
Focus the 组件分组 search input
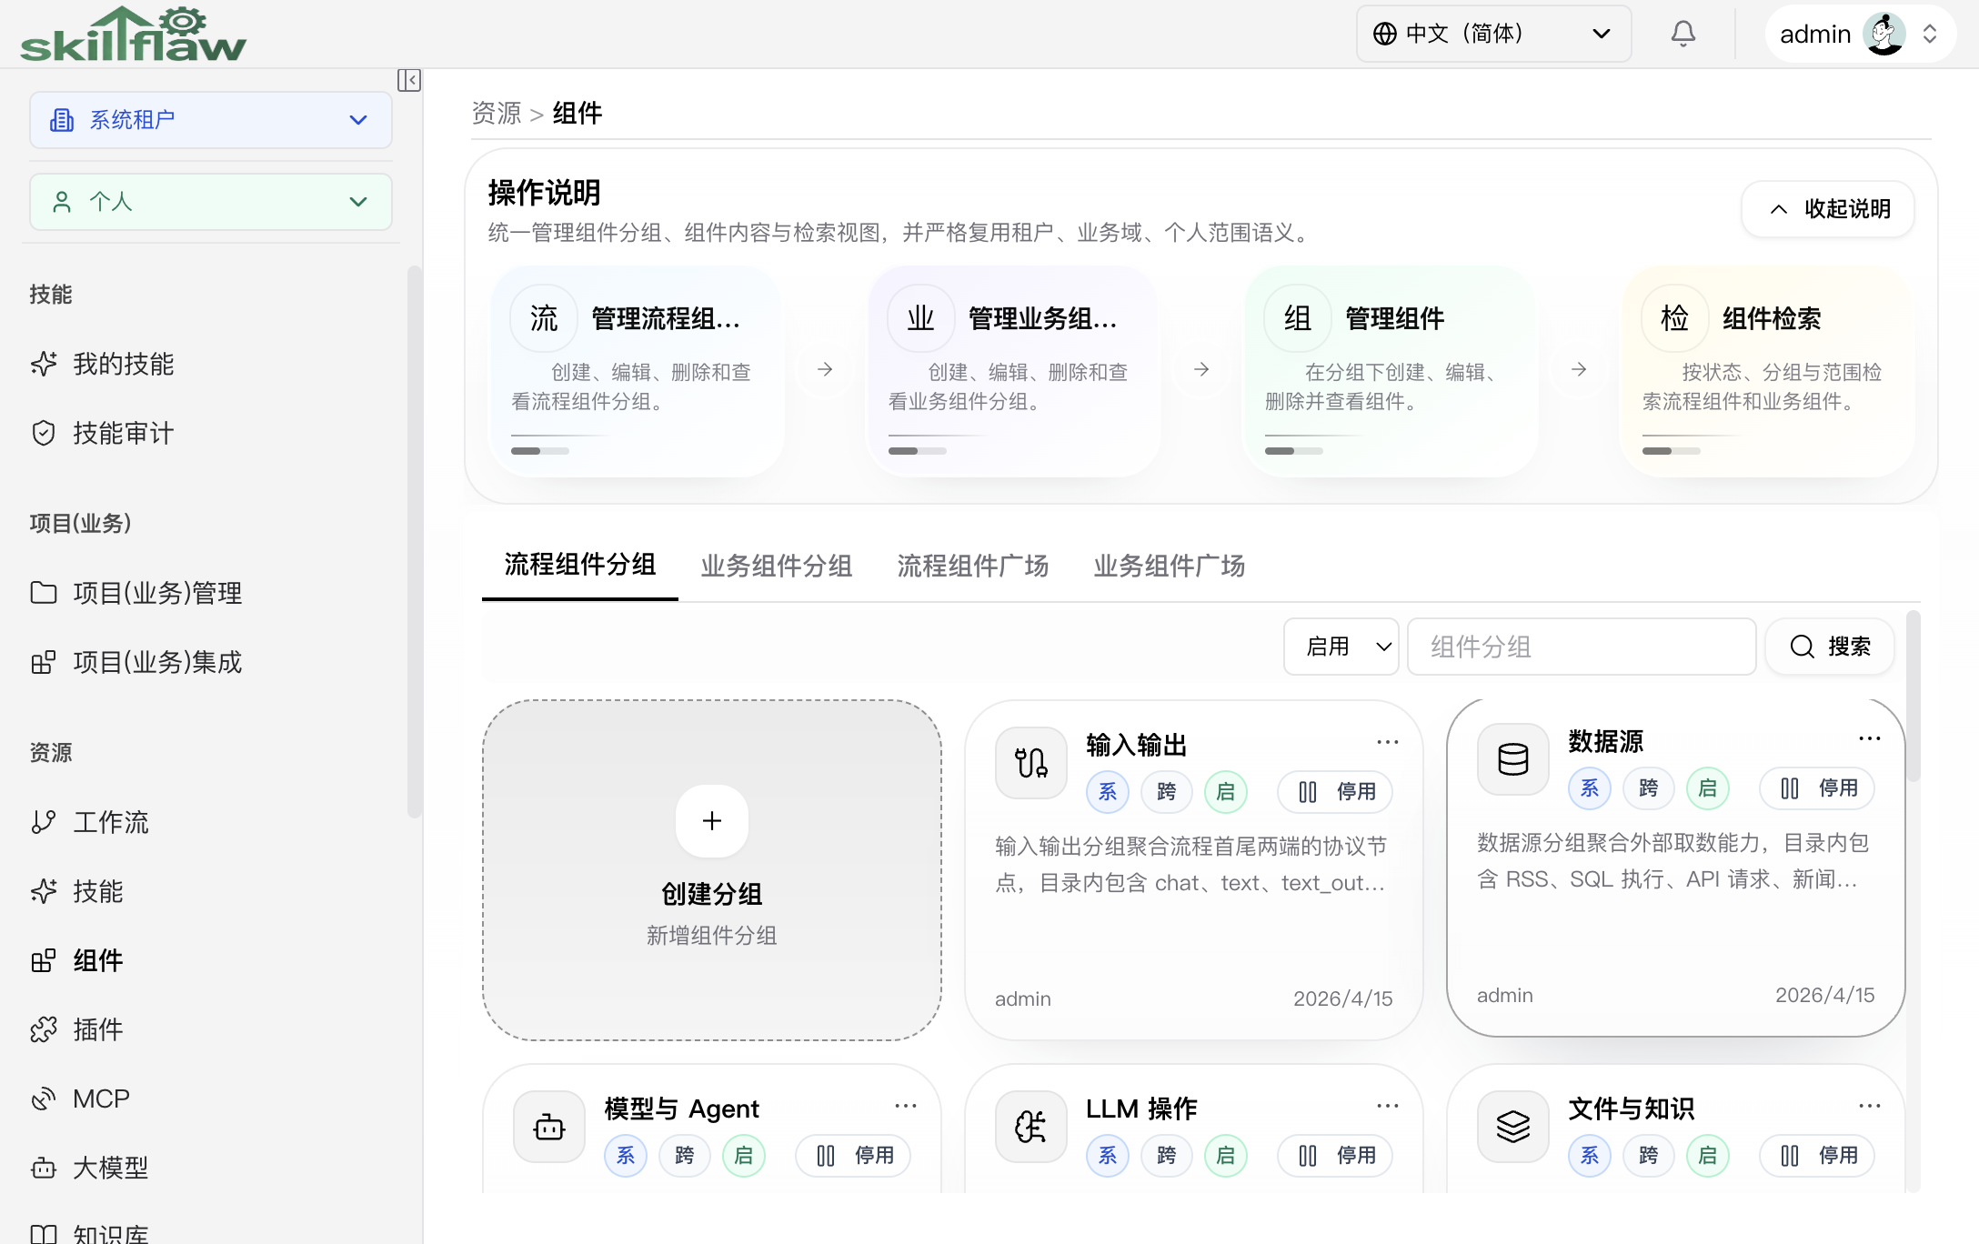click(x=1582, y=647)
